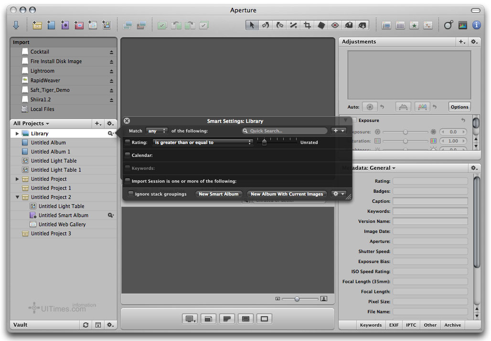Switch to the Keywords metadata tab
Viewport: 491px width, 341px height.
pyautogui.click(x=371, y=325)
